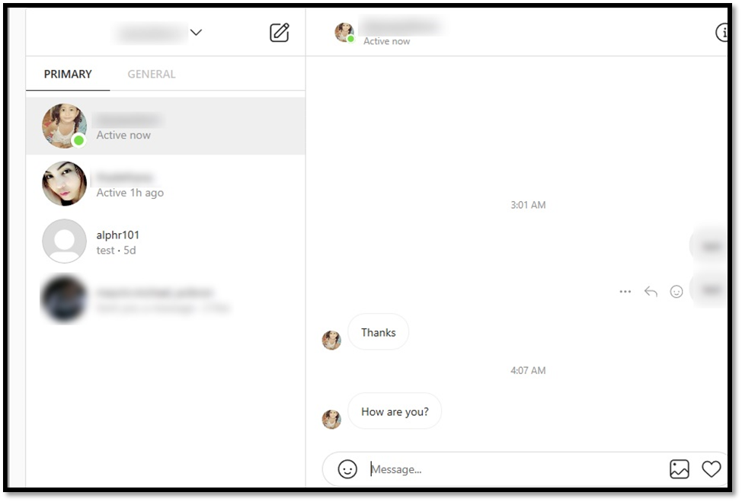Select the PRIMARY tab

coord(68,75)
